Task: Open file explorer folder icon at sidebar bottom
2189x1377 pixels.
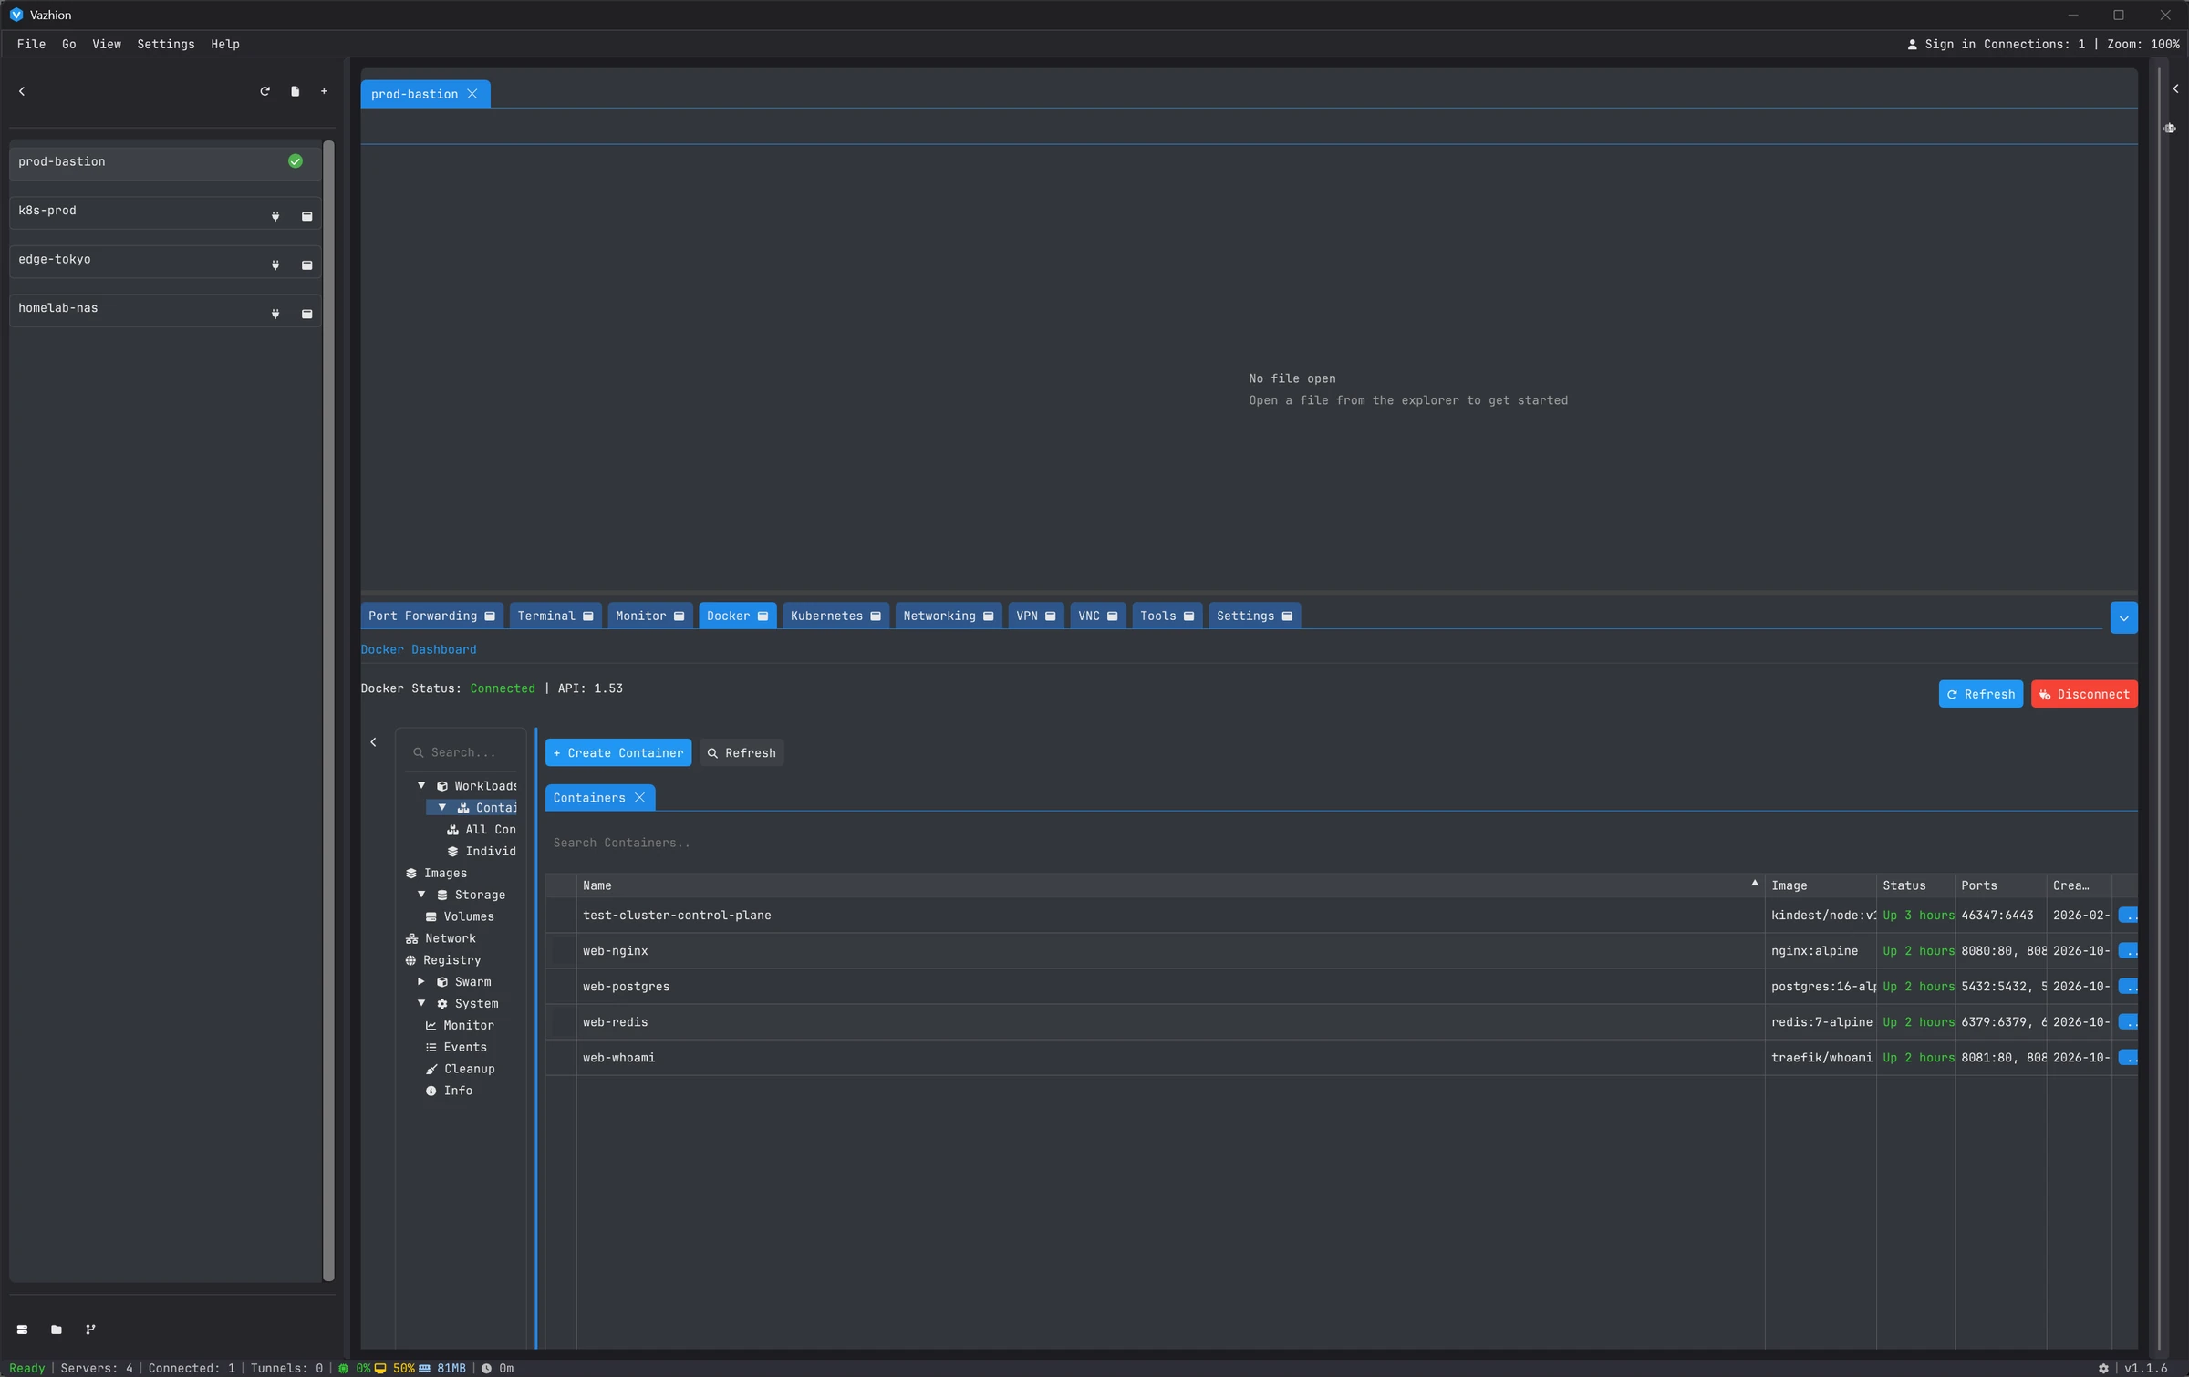Action: pos(57,1330)
